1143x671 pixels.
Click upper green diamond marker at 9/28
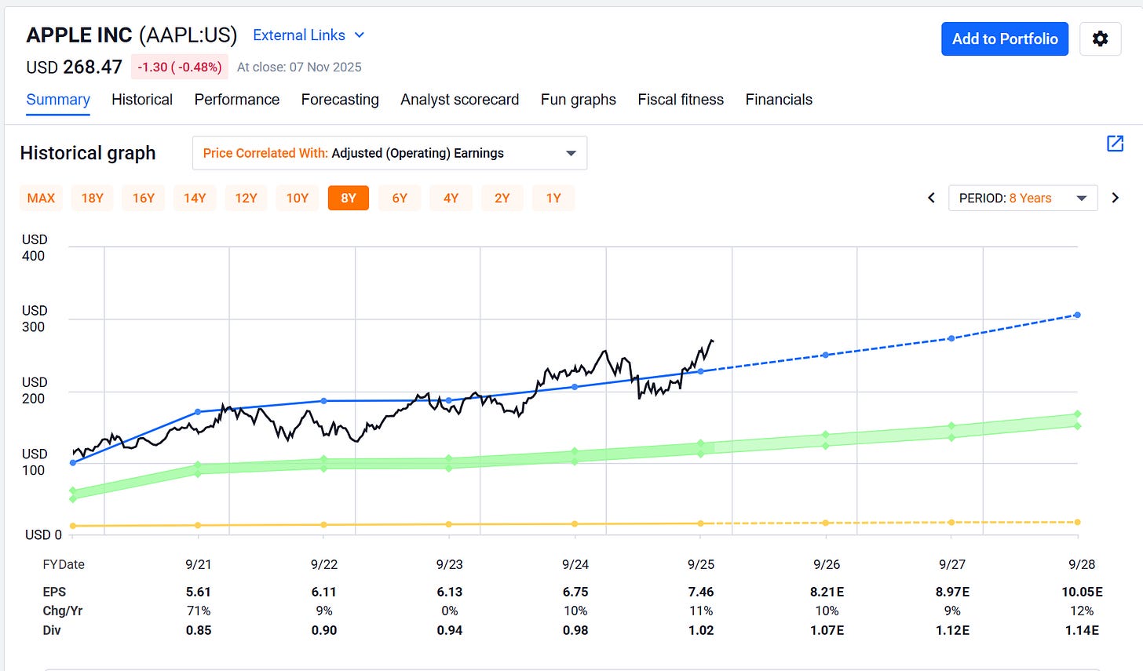tap(1077, 414)
